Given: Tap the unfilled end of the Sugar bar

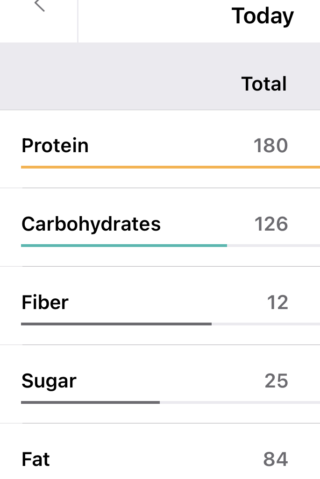Looking at the screenshot, I should coord(240,402).
